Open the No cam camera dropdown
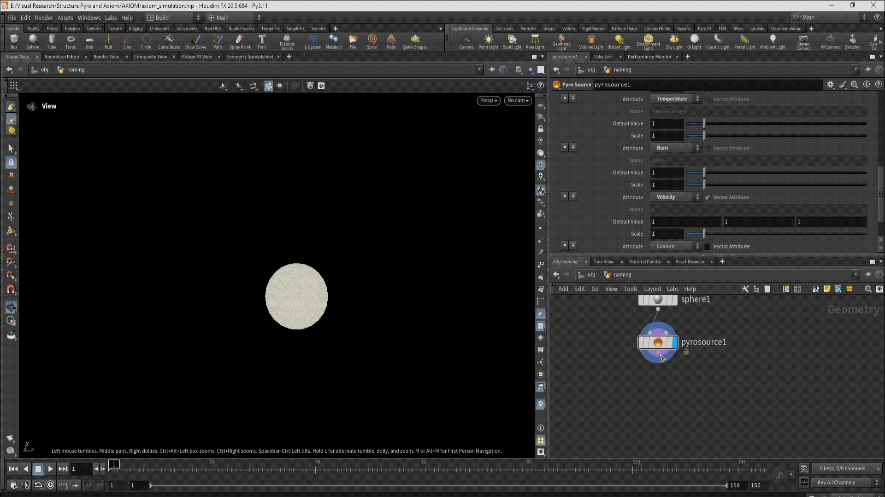This screenshot has width=885, height=497. pyautogui.click(x=518, y=100)
